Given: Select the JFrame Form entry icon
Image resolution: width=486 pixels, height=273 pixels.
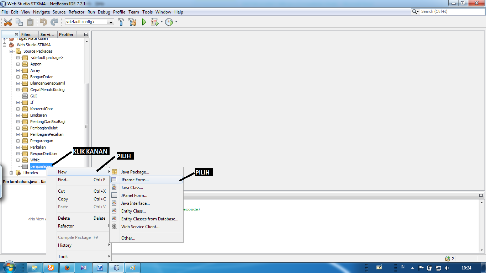Looking at the screenshot, I should coord(114,180).
